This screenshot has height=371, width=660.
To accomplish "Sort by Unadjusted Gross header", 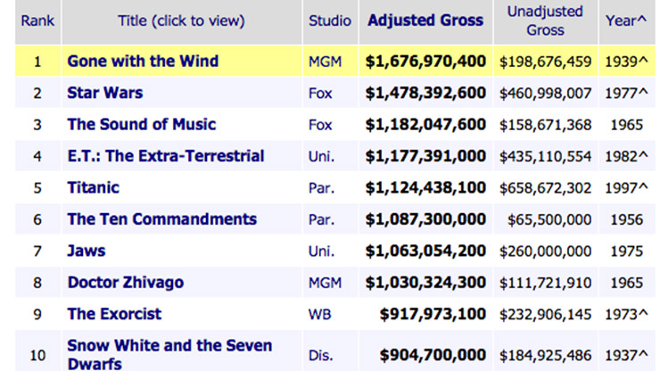I will tap(545, 21).
